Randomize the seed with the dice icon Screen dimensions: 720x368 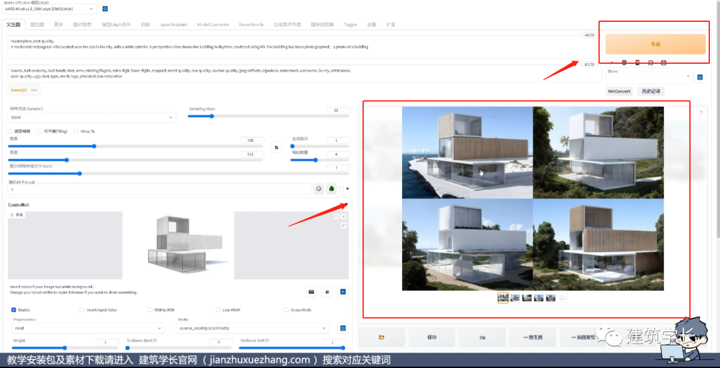tap(318, 188)
